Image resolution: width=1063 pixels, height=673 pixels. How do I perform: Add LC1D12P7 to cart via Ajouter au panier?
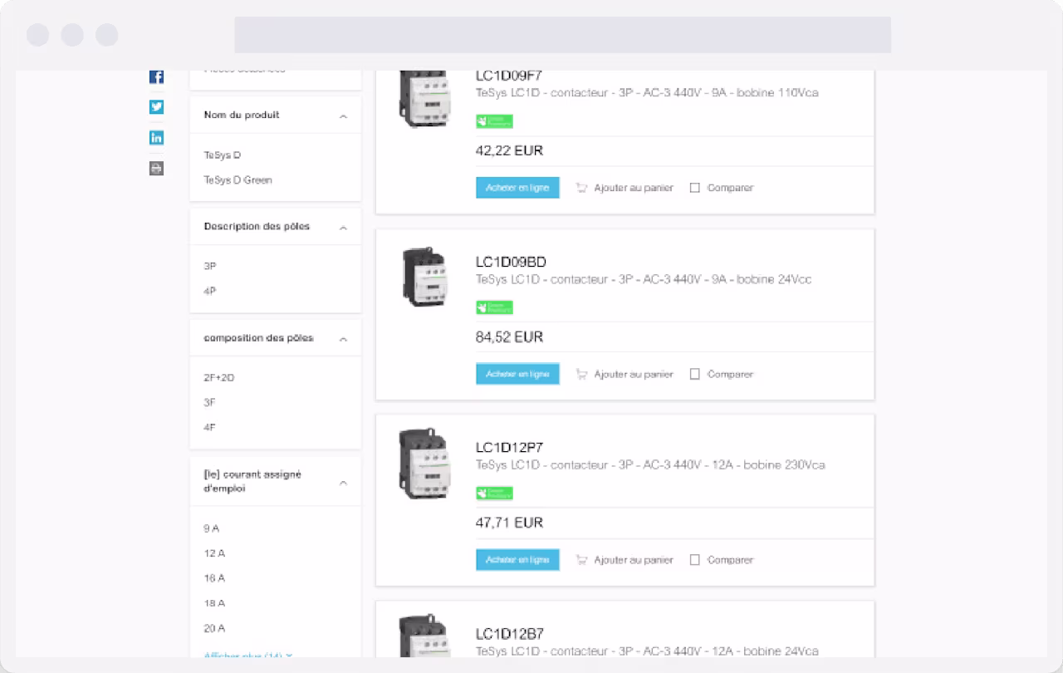pyautogui.click(x=634, y=560)
